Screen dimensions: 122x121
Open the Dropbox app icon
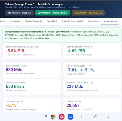point(70,117)
